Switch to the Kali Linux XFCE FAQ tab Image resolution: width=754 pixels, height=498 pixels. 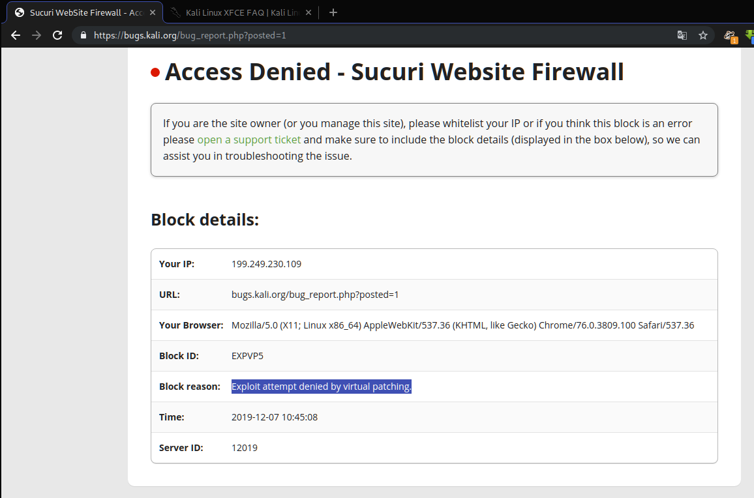tap(235, 12)
